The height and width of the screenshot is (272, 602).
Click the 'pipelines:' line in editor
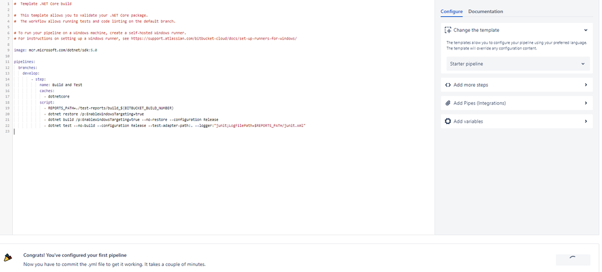(25, 62)
